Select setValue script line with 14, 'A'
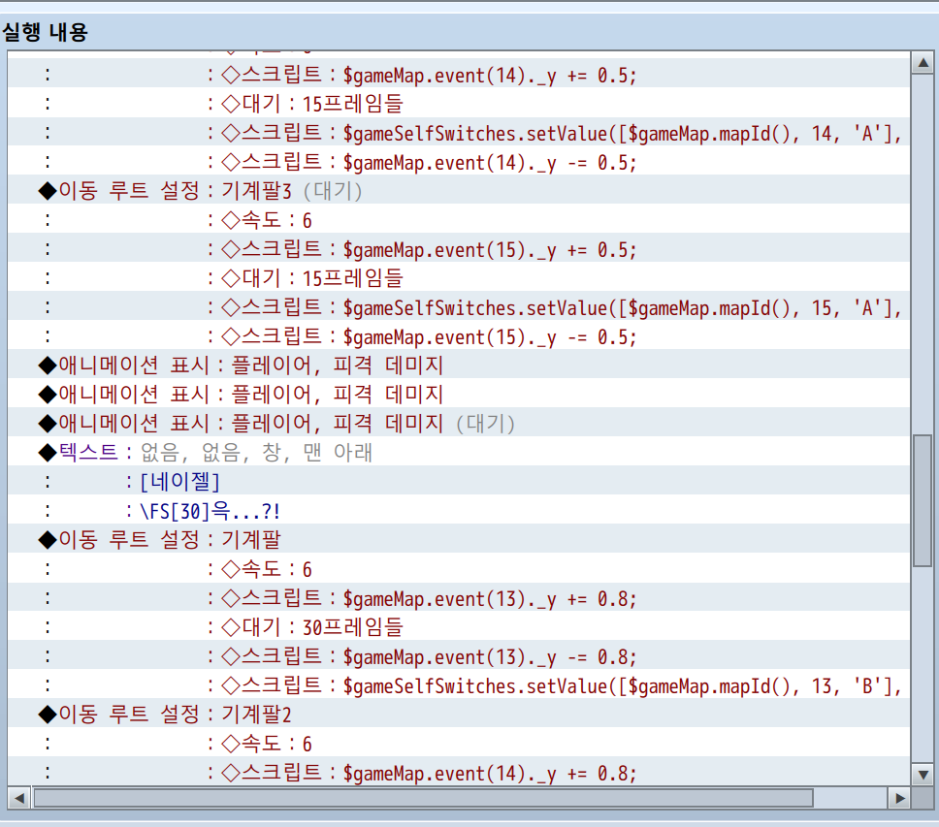 click(x=459, y=133)
